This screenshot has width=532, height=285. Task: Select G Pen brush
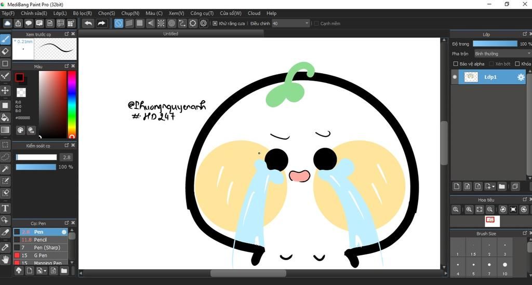pos(41,255)
